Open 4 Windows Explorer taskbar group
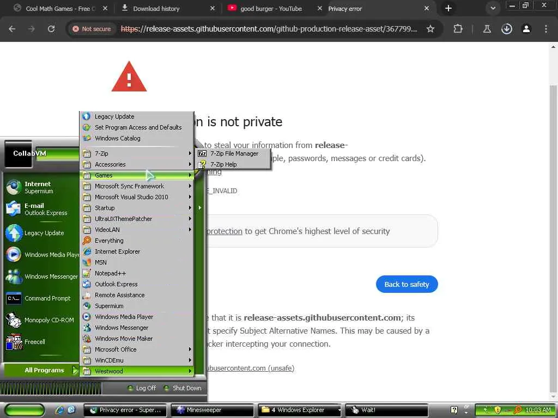This screenshot has height=418, width=558. (300, 410)
